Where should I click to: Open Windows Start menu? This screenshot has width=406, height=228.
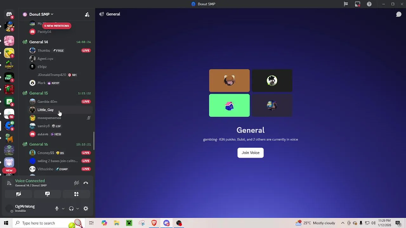pyautogui.click(x=6, y=223)
